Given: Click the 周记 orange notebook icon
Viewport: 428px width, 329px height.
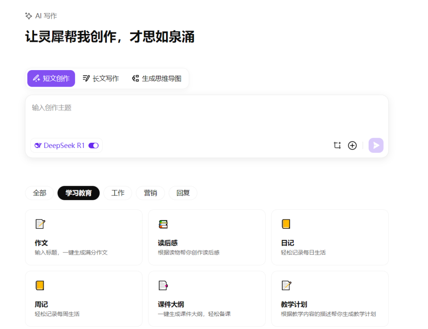Looking at the screenshot, I should pos(40,285).
